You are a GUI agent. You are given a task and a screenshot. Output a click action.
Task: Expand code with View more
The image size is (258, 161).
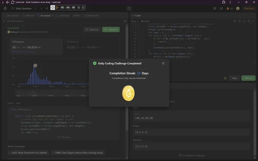[64, 137]
